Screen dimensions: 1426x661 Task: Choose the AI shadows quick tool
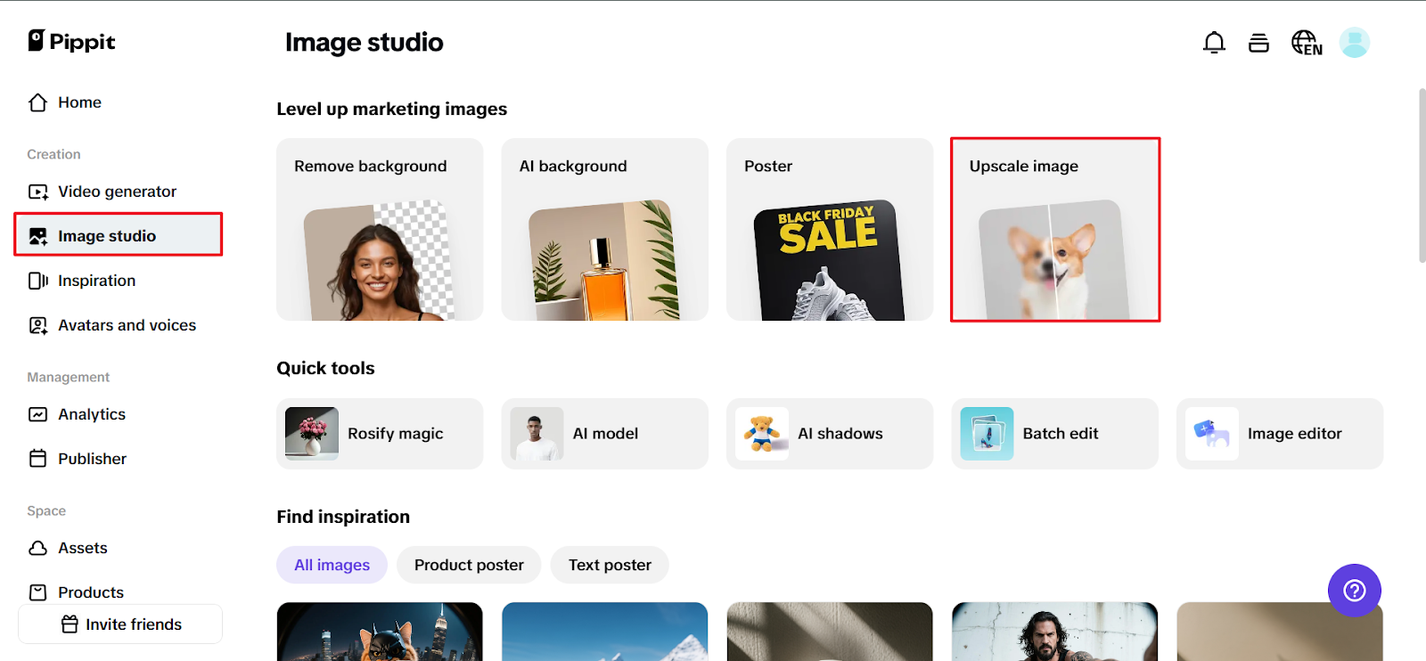point(830,434)
